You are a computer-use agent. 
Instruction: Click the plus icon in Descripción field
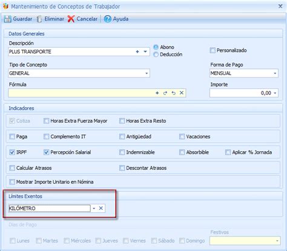click(x=137, y=51)
